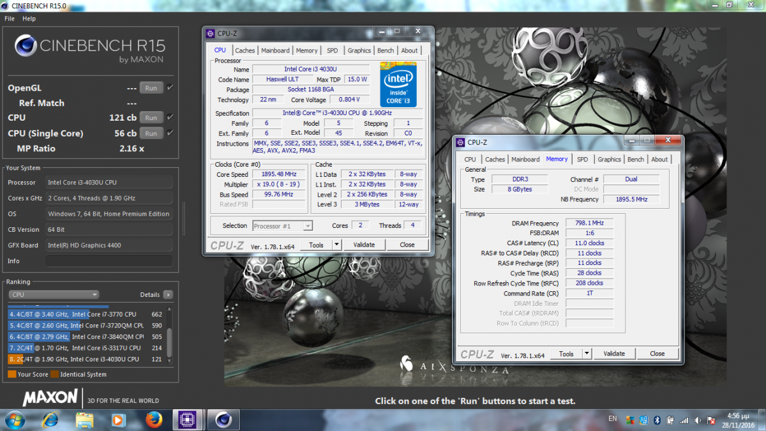Screen dimensions: 766x431
Task: Open the Ranking CPU dropdown
Action: tap(54, 295)
